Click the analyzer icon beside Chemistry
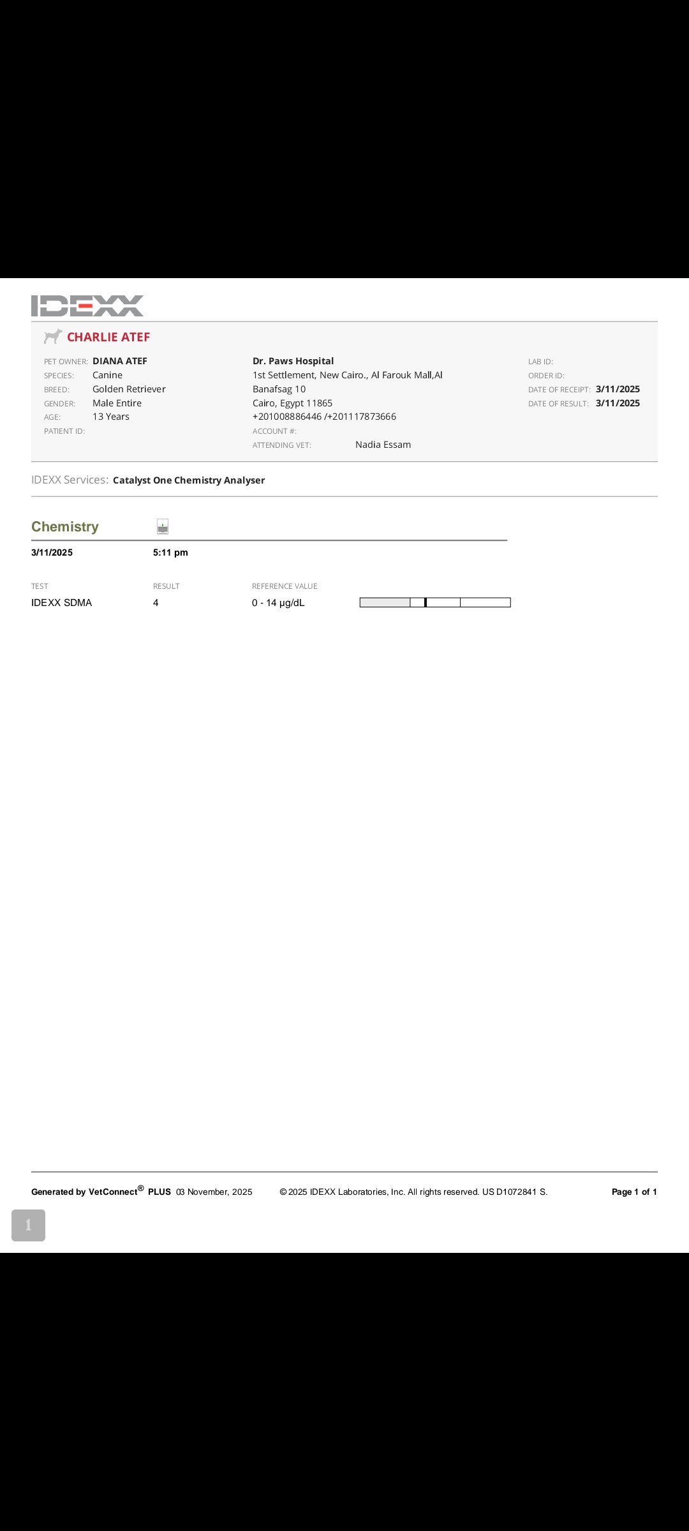Screen dimensions: 689x1531 pyautogui.click(x=163, y=526)
